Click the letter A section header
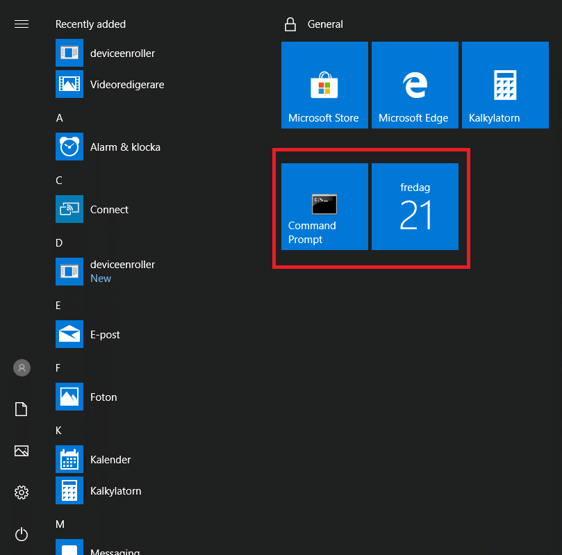 (60, 118)
